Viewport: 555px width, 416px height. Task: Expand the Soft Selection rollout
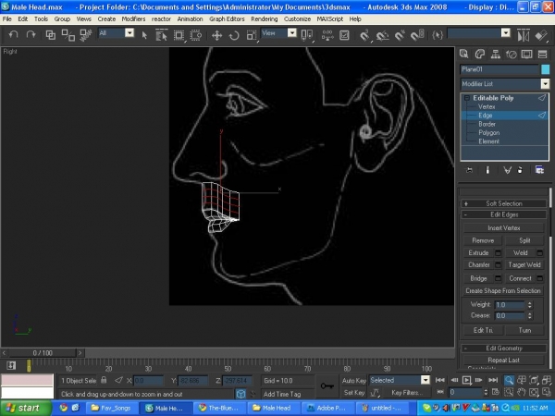(504, 203)
